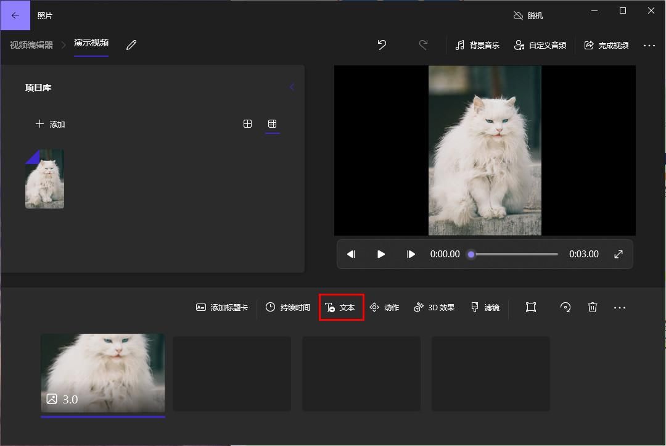666x446 pixels.
Task: Toggle small tile view in project library
Action: pos(272,123)
